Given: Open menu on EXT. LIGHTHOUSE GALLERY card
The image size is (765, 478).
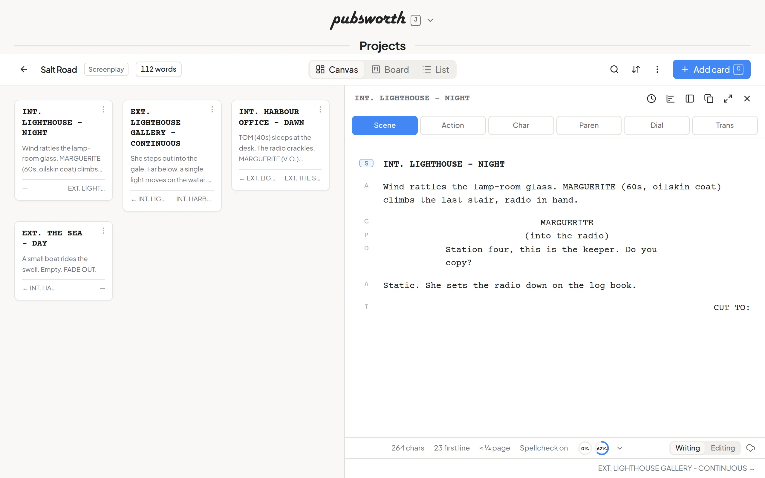Looking at the screenshot, I should [x=212, y=109].
